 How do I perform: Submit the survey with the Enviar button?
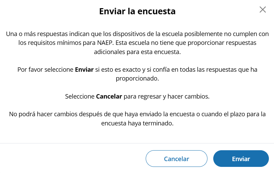(241, 159)
